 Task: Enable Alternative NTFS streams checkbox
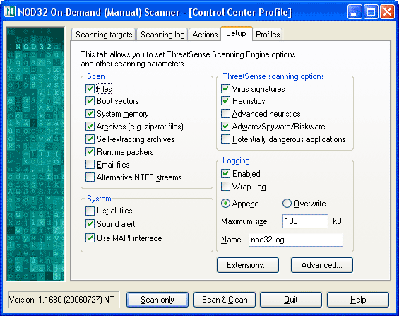(x=90, y=177)
